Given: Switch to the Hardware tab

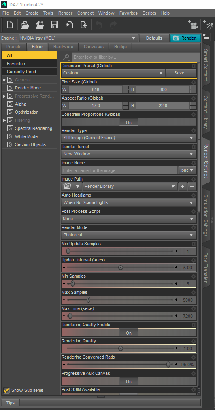Looking at the screenshot, I should [63, 47].
